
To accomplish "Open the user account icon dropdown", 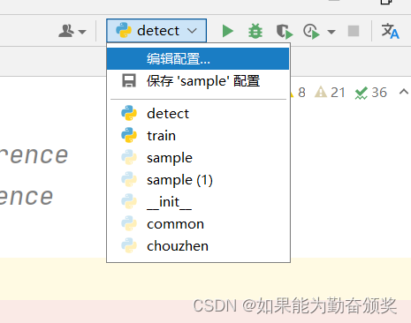I will [72, 31].
